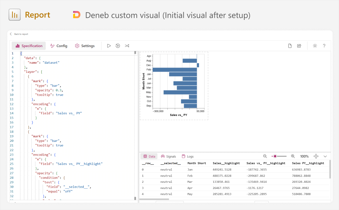The width and height of the screenshot is (339, 210).
Task: Open the Signals pane tab
Action: click(168, 156)
